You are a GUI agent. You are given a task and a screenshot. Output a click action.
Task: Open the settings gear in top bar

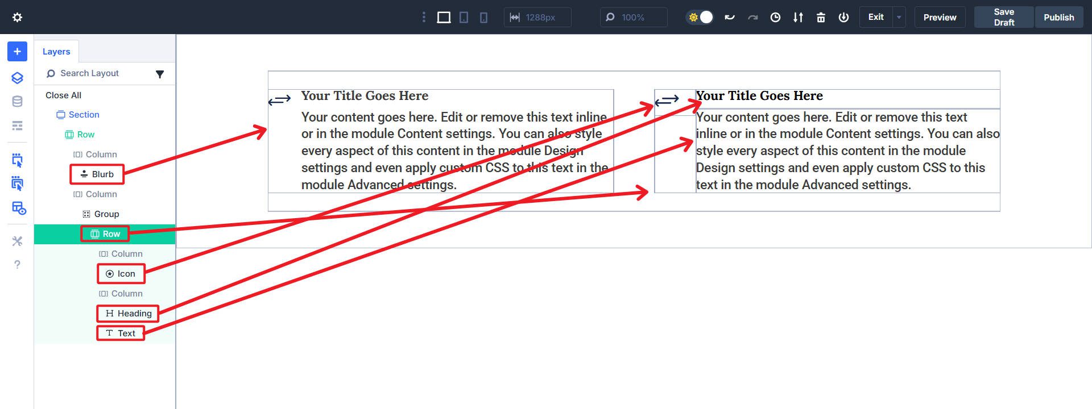(17, 17)
